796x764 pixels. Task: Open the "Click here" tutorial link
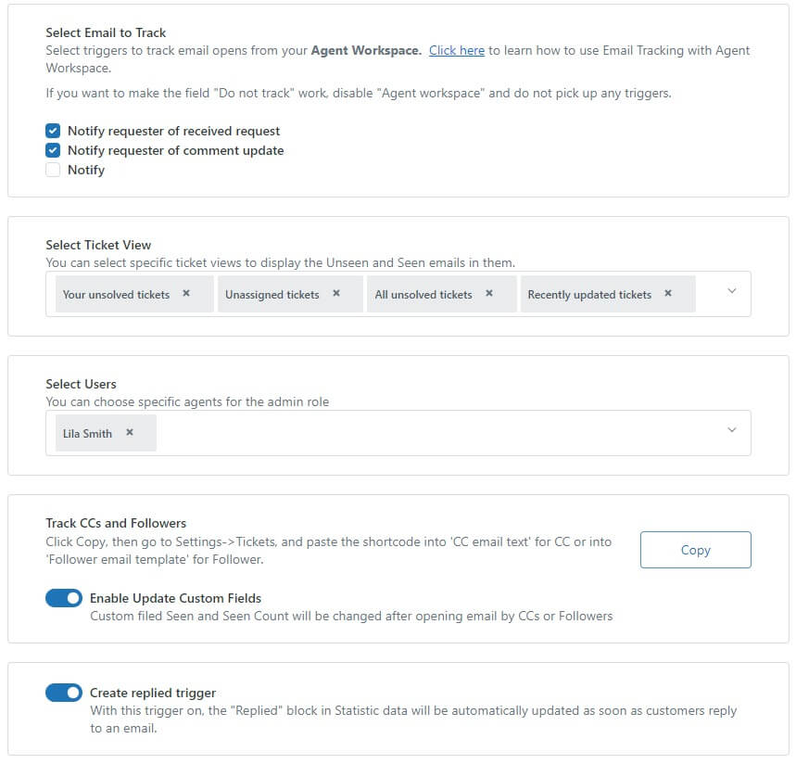pyautogui.click(x=455, y=50)
